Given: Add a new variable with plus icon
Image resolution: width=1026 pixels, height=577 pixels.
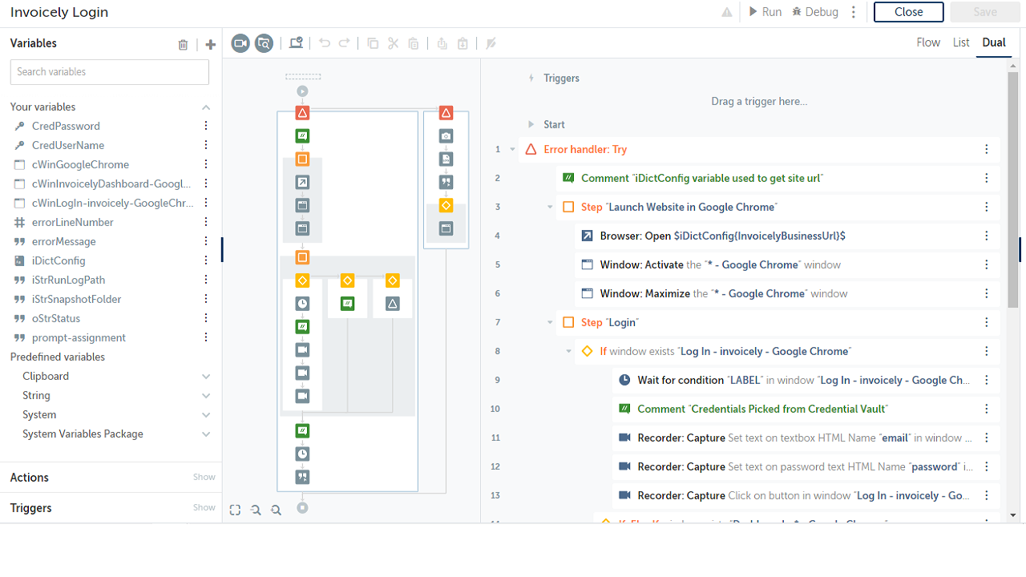Looking at the screenshot, I should coord(211,45).
